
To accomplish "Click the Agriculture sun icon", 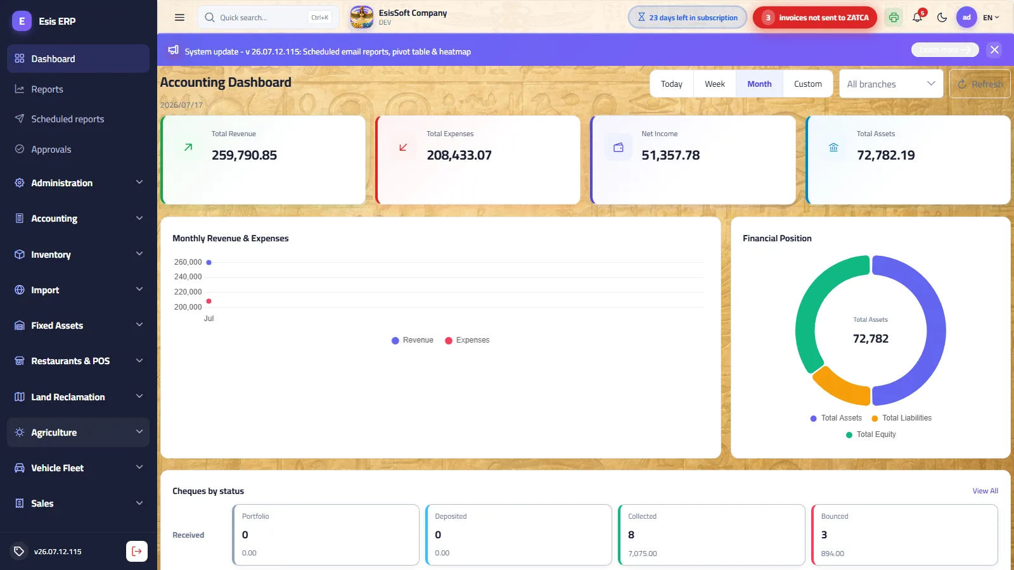I will point(20,433).
